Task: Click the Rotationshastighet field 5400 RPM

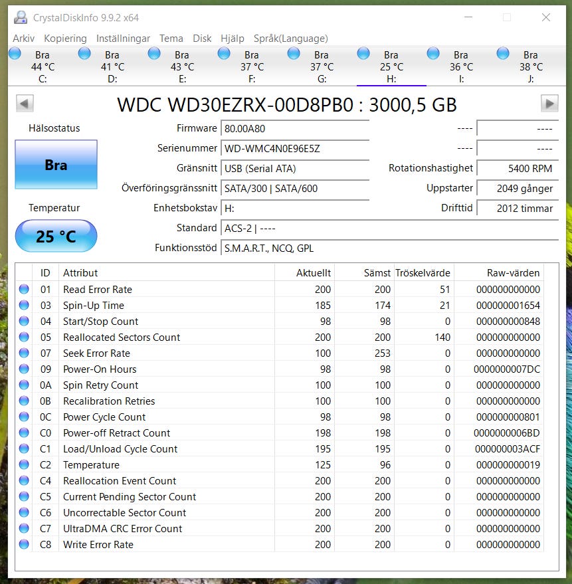Action: tap(518, 168)
